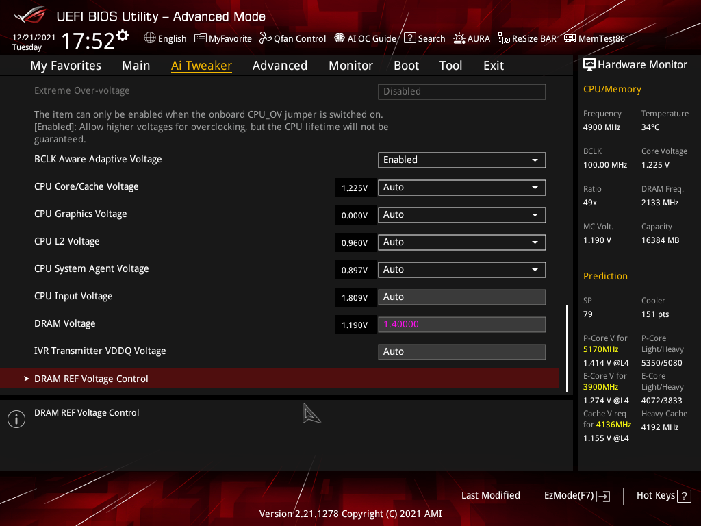Image resolution: width=701 pixels, height=526 pixels.
Task: Click the settings list scrollbar
Action: [x=567, y=349]
